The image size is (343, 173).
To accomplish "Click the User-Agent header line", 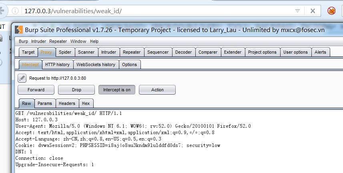I will click(x=133, y=126).
